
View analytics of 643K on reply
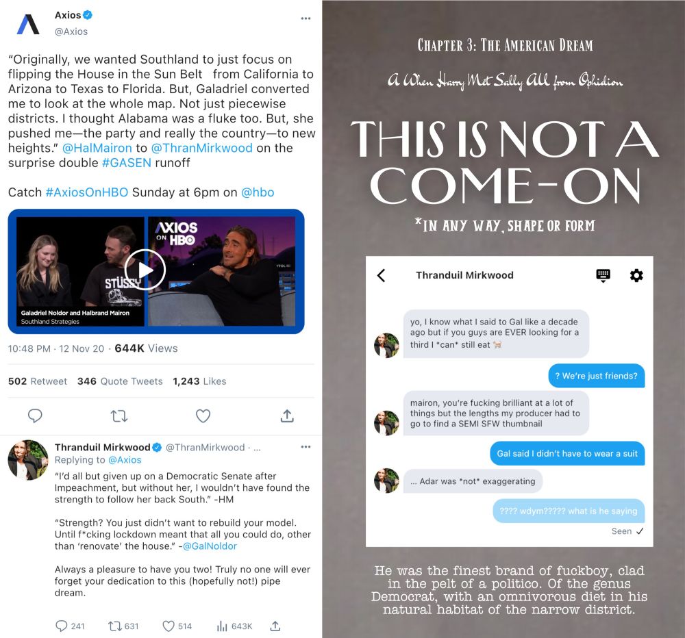234,626
